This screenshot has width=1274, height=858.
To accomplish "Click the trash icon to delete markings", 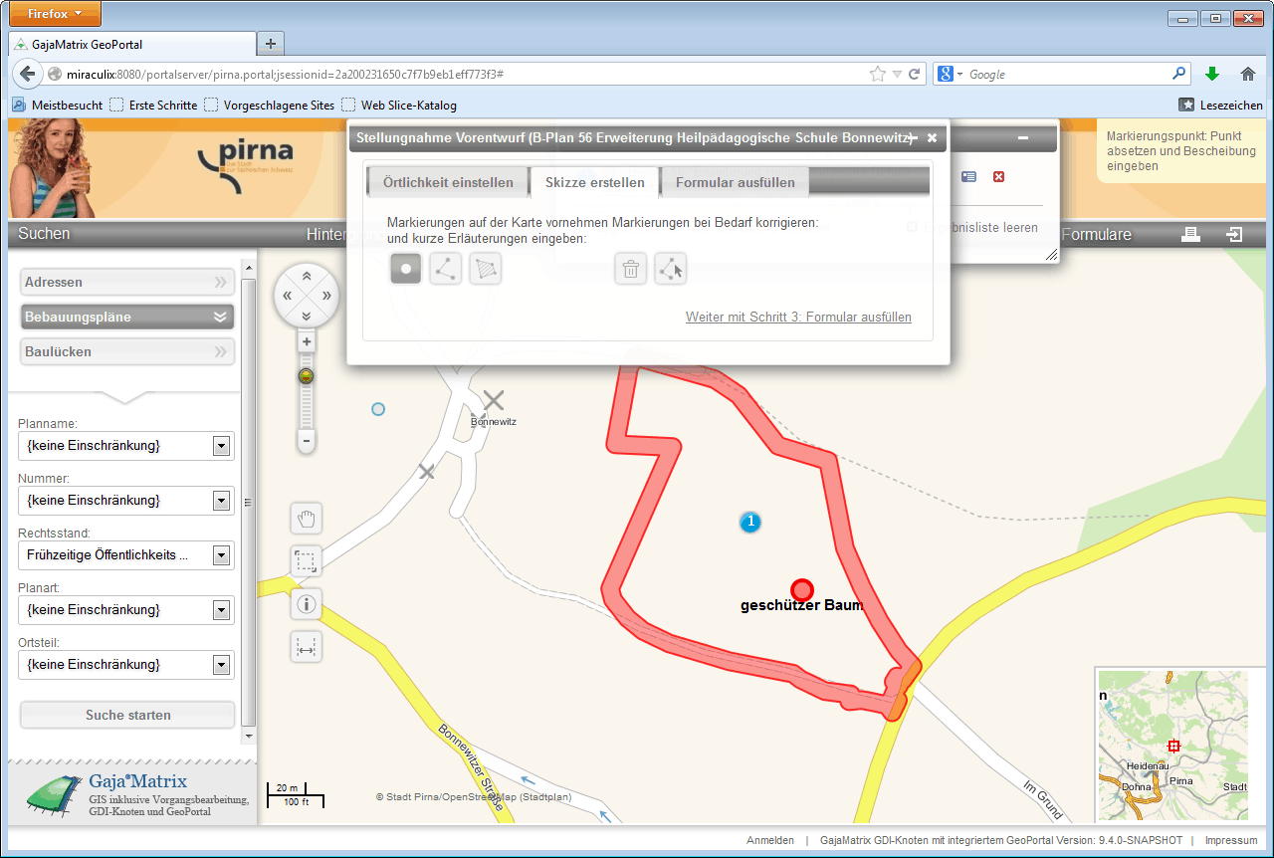I will 630,269.
